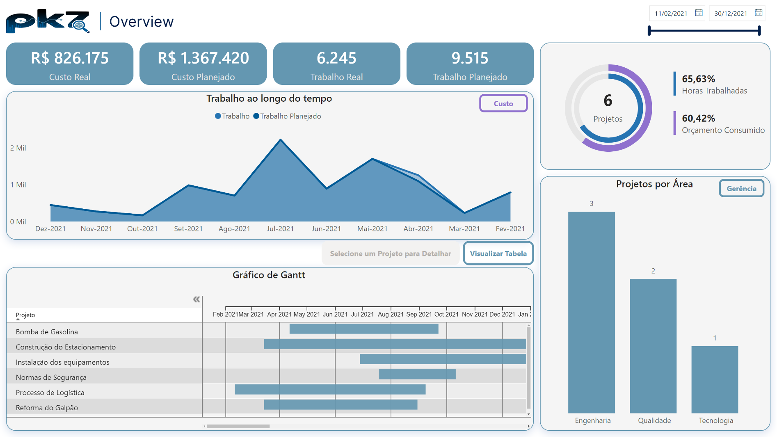
Task: Select the Engenharia bar in the chart
Action: click(x=591, y=312)
